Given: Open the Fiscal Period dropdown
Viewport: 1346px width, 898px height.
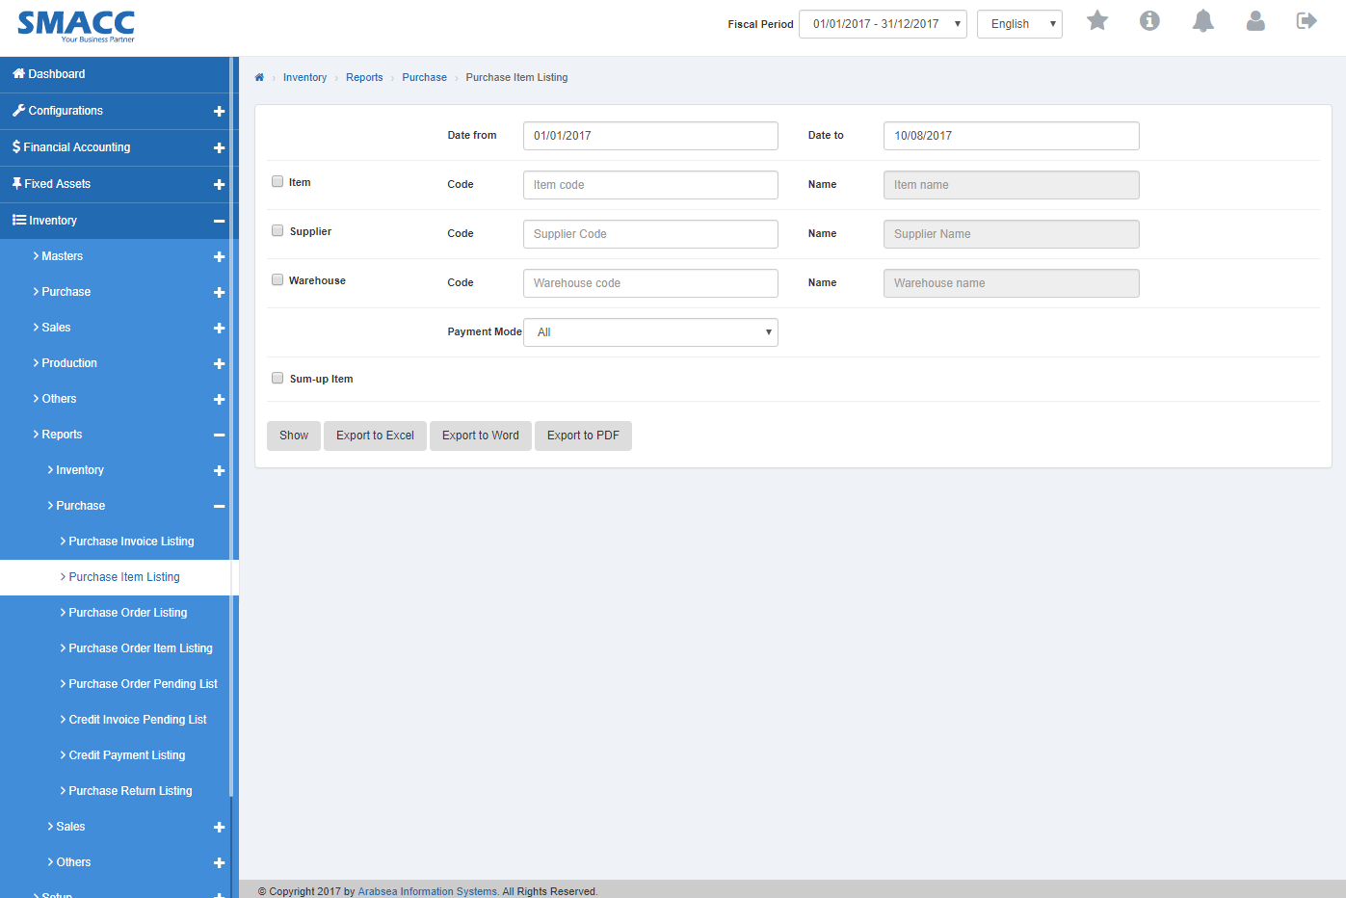Looking at the screenshot, I should point(882,24).
